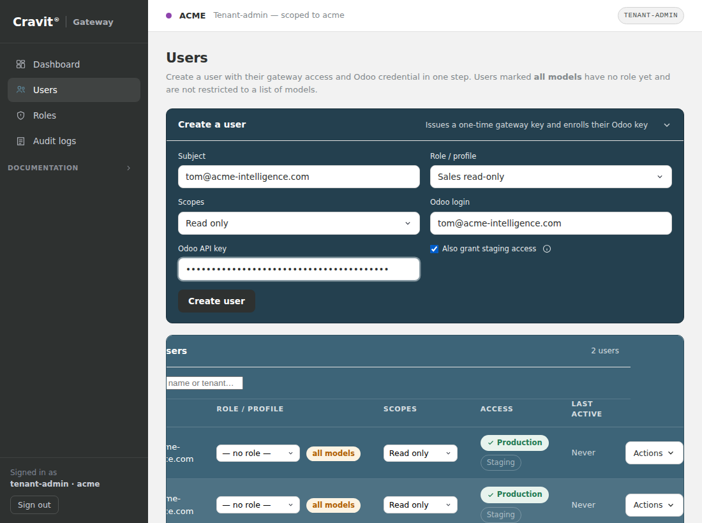
Task: Open first row's Actions menu
Action: [x=653, y=453]
